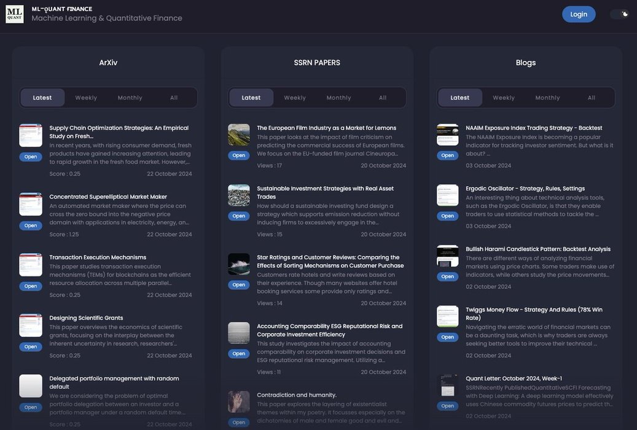Switch ArXiv list to Weekly tab
The width and height of the screenshot is (637, 430).
click(86, 98)
